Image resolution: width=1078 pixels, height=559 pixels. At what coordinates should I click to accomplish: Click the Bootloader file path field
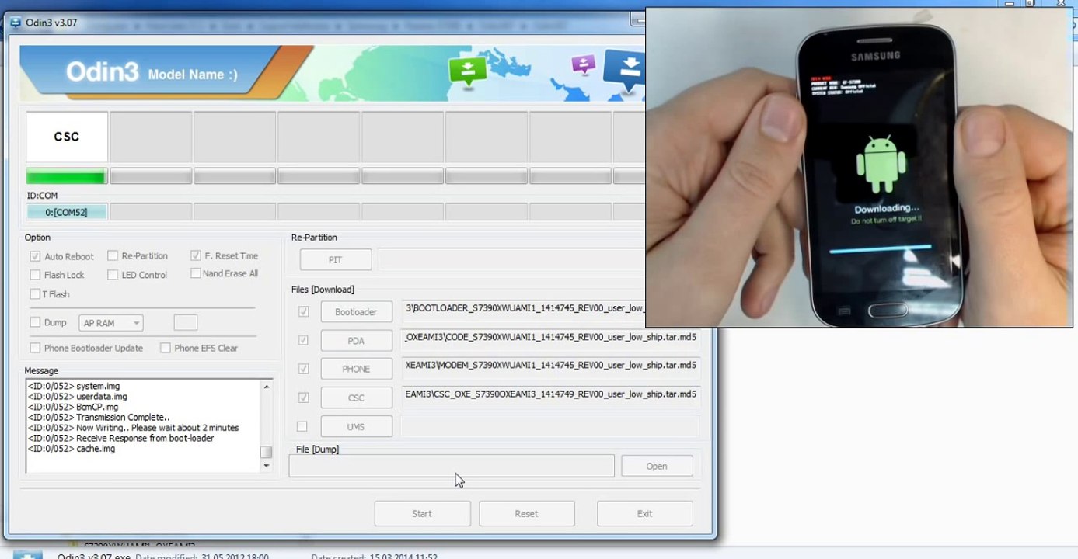coord(523,311)
